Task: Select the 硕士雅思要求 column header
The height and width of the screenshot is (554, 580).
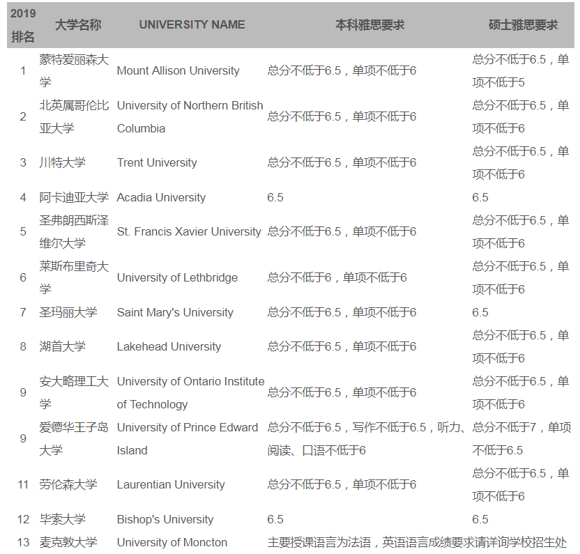Action: (523, 24)
